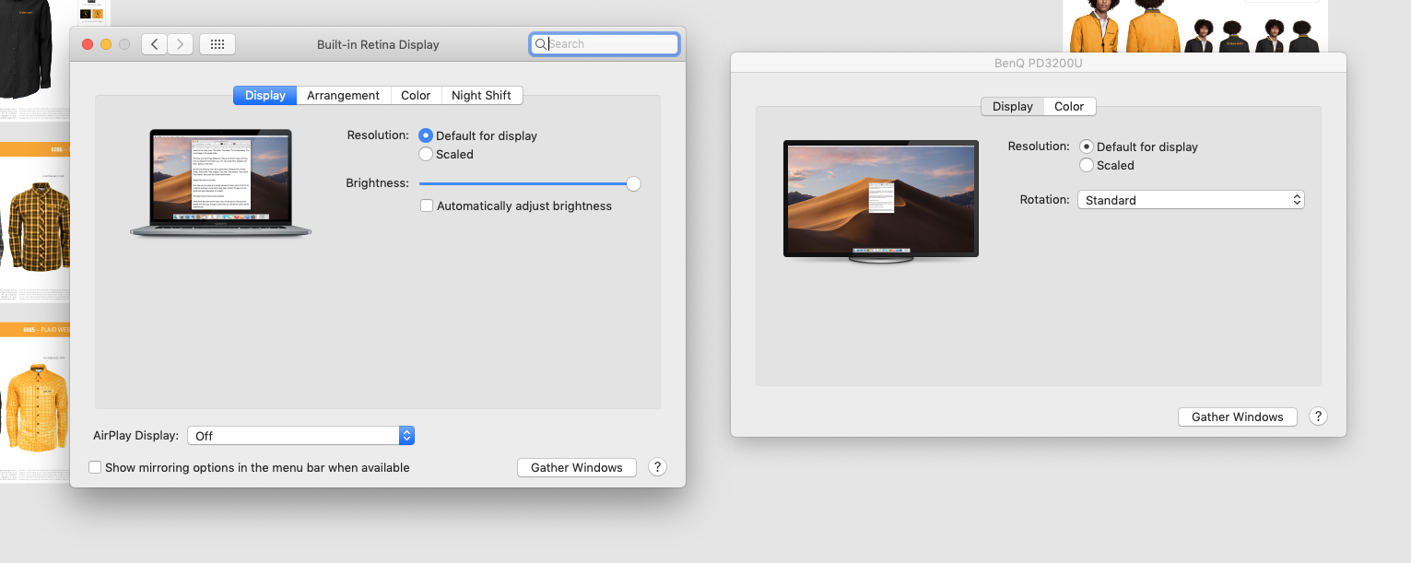Click the orange jacket front photo in background
Screen dimensions: 1411x563
(1095, 27)
